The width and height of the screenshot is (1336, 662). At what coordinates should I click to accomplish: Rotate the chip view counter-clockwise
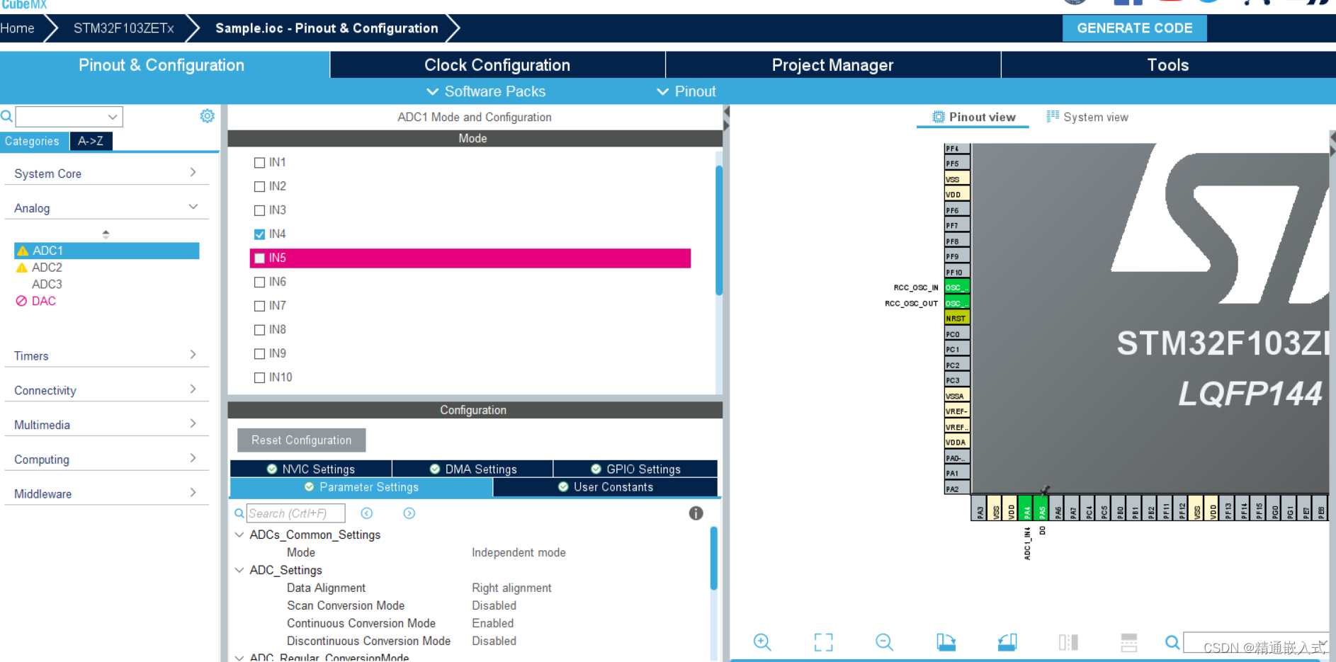[1007, 642]
